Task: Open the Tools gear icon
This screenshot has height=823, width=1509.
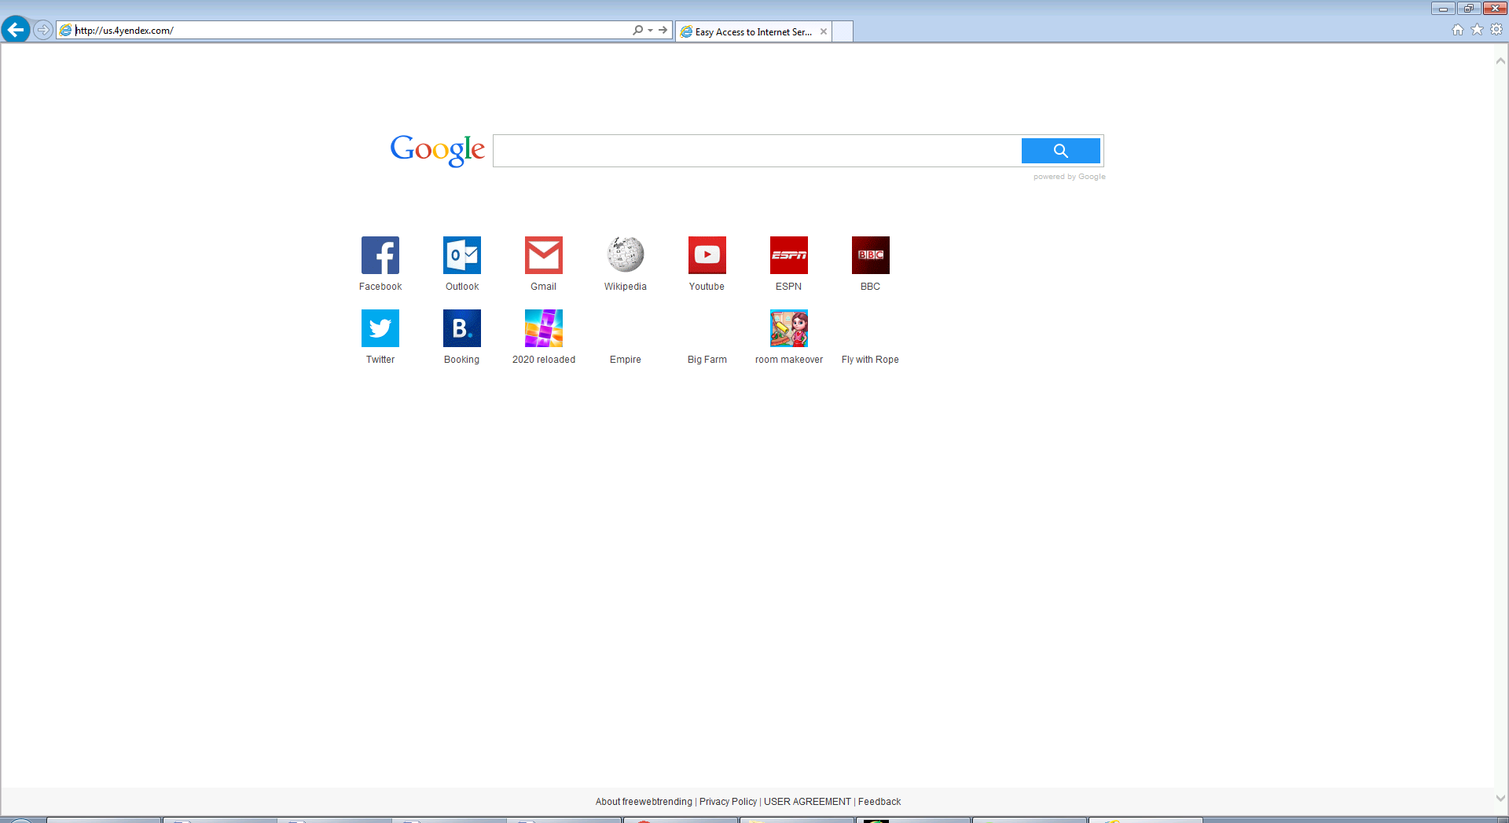Action: [x=1496, y=30]
